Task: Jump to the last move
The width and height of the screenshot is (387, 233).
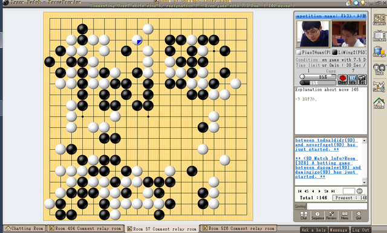Action: tap(333, 191)
